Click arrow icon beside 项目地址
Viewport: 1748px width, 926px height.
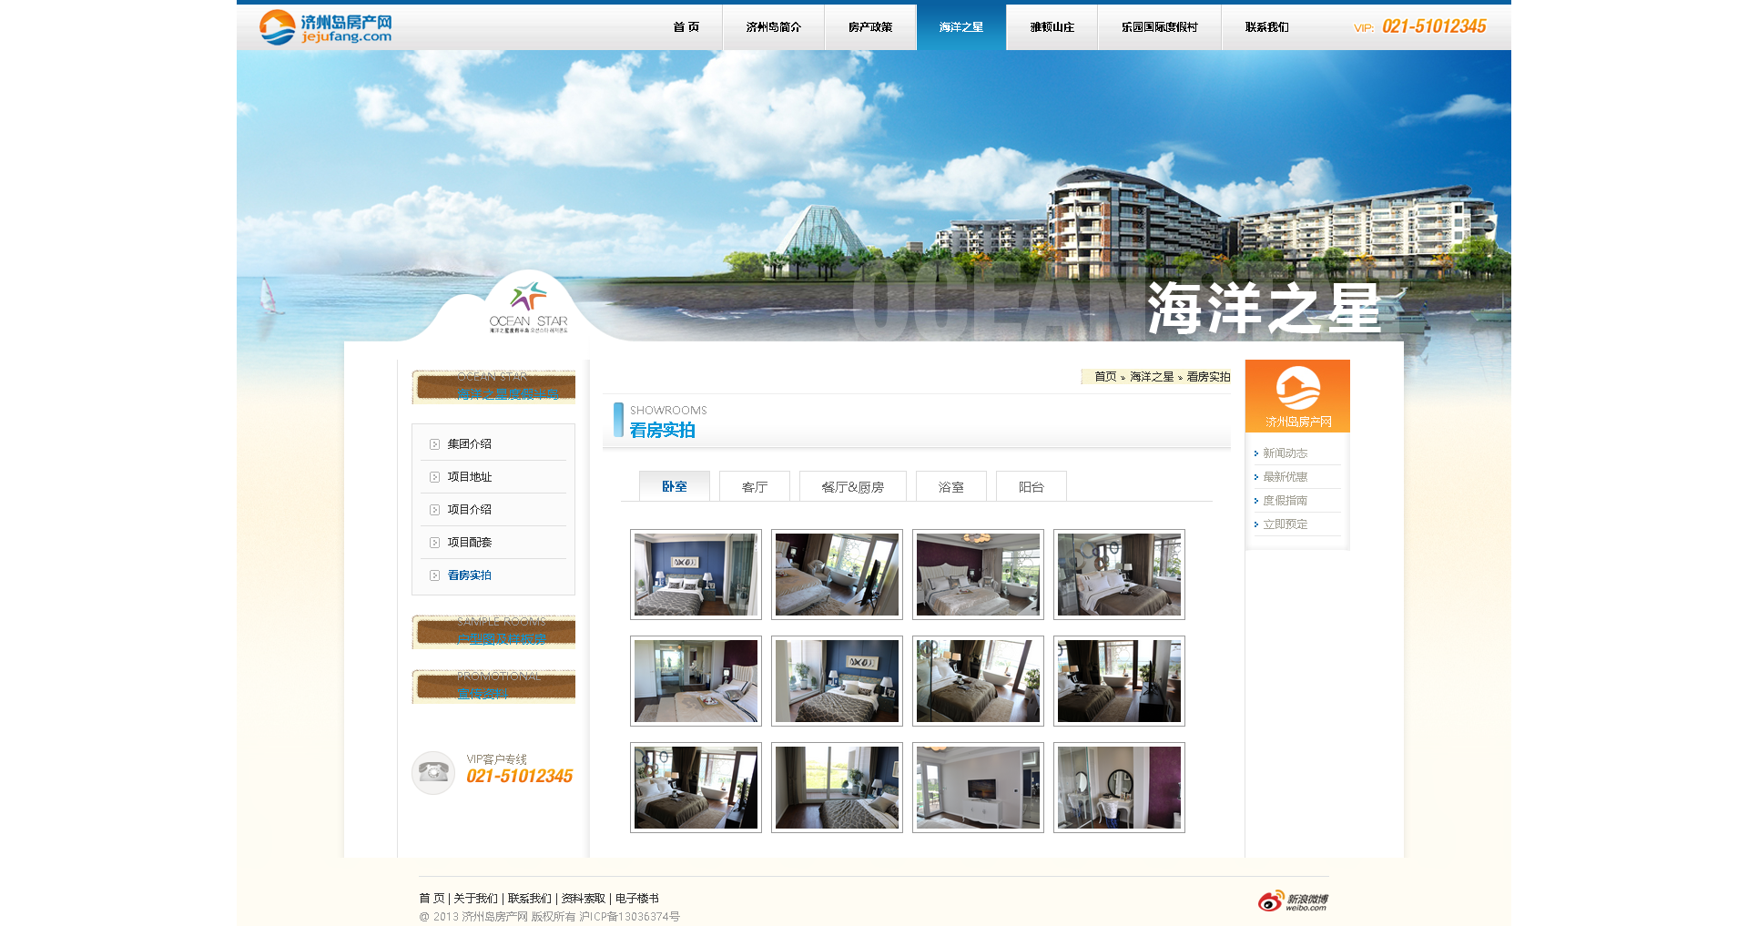pyautogui.click(x=435, y=477)
